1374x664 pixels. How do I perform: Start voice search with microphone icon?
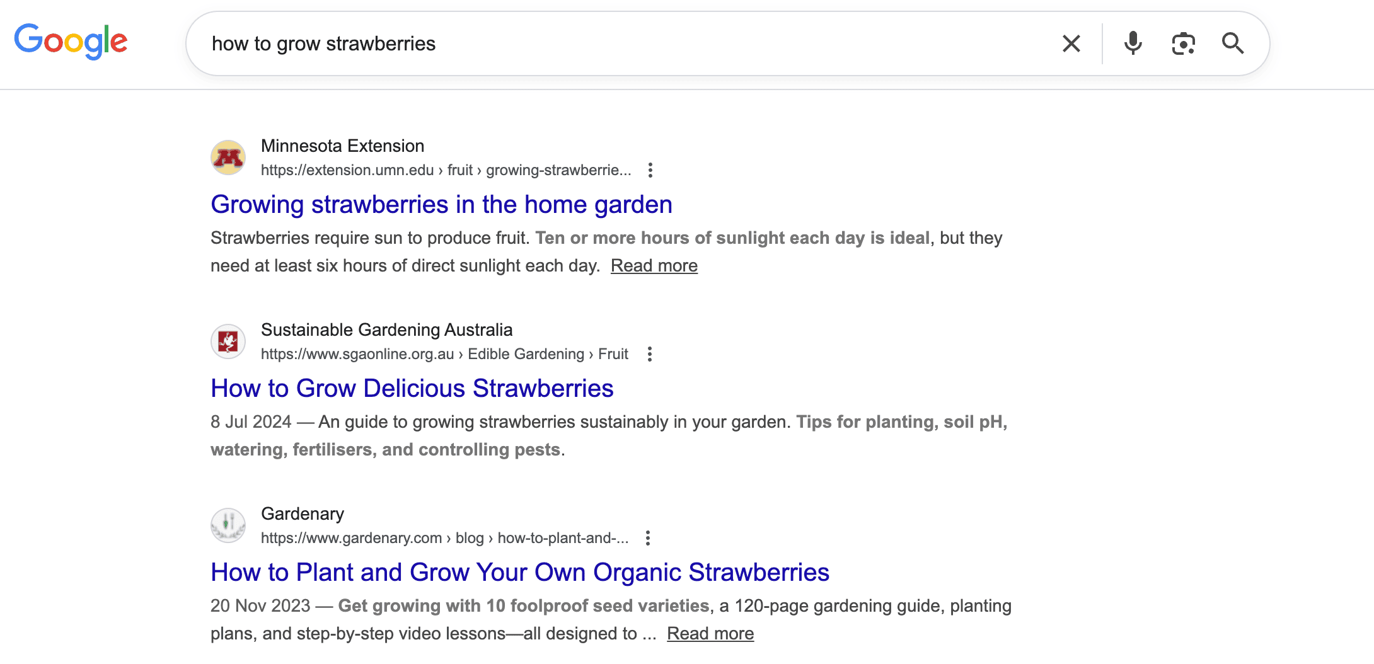[x=1133, y=43]
